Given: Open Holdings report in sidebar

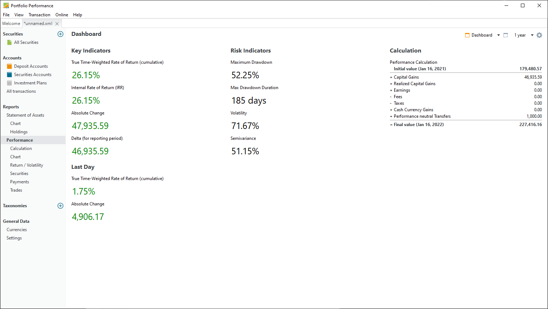Looking at the screenshot, I should click(19, 132).
